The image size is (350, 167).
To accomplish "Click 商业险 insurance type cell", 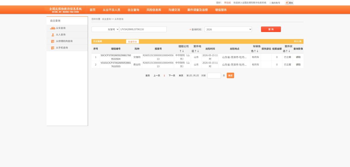I will [x=137, y=65].
